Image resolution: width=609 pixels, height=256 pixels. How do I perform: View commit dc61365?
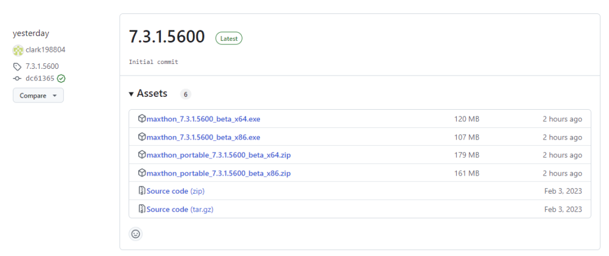pyautogui.click(x=40, y=79)
